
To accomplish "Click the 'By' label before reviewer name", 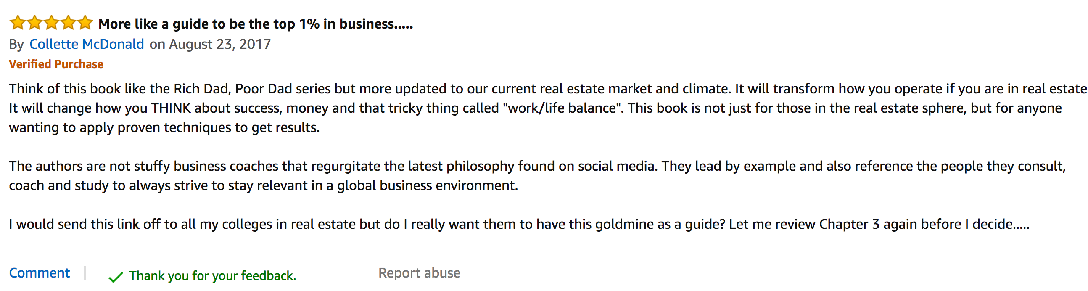I will click(16, 44).
